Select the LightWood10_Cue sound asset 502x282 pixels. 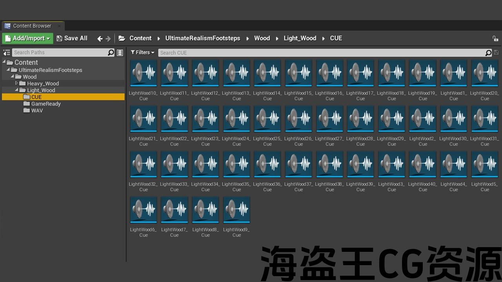click(x=144, y=73)
